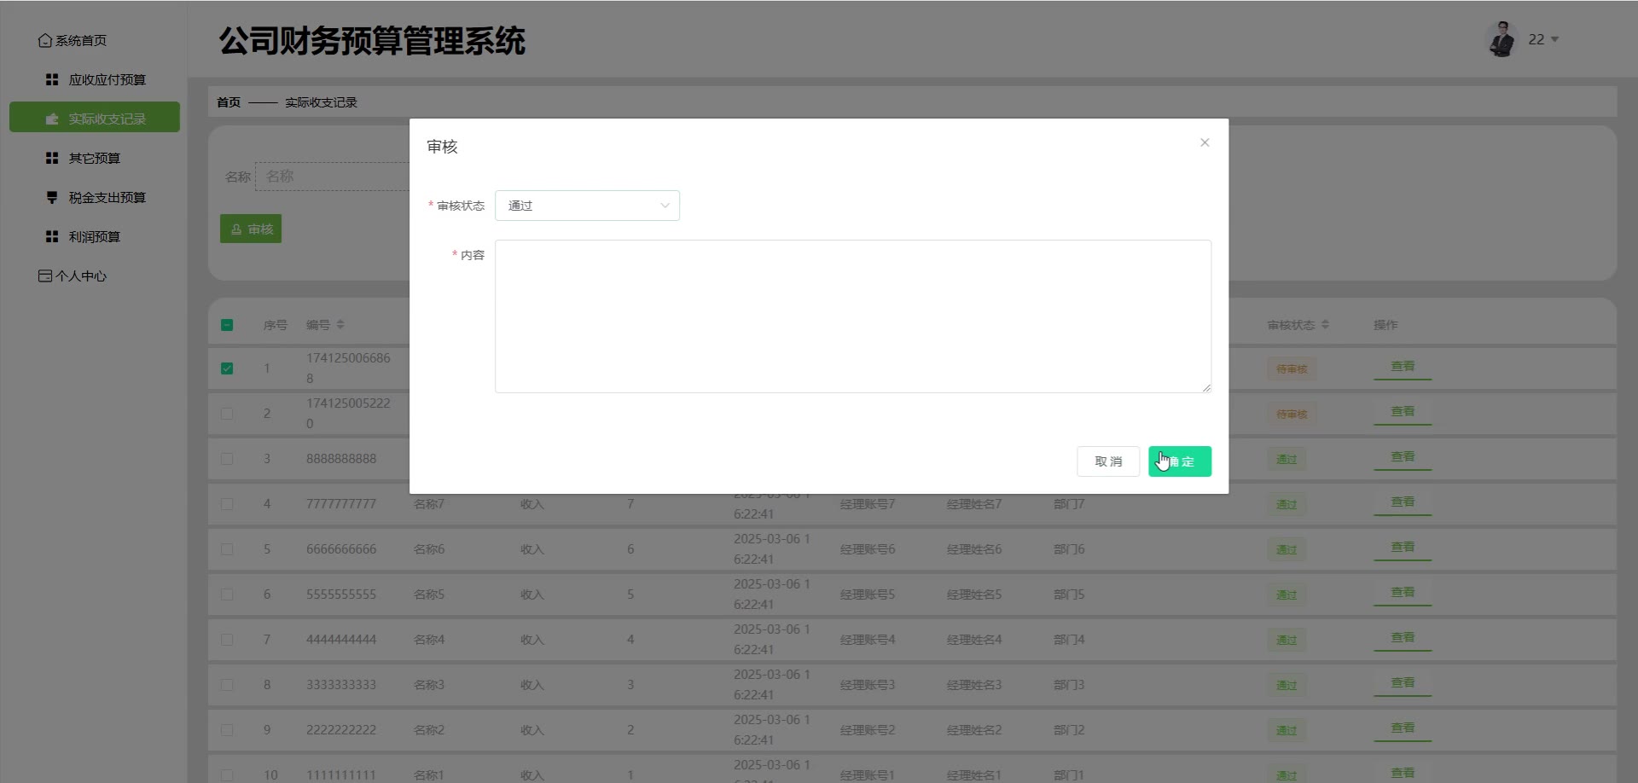
Task: Click the grid icon beside 利润预算
Action: tap(52, 236)
